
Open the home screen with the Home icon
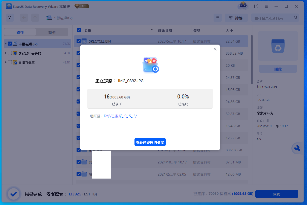point(10,18)
